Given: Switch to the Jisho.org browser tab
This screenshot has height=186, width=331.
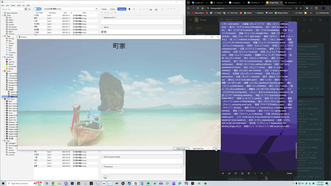Looking at the screenshot, I should tap(218, 3).
